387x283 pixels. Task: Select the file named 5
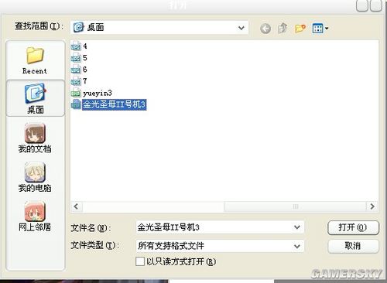(85, 58)
